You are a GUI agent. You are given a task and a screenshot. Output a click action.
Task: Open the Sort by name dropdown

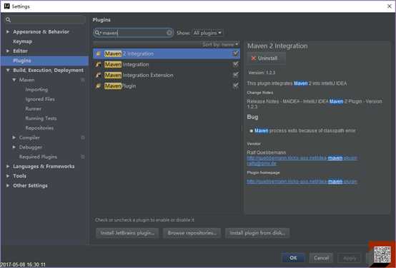220,44
